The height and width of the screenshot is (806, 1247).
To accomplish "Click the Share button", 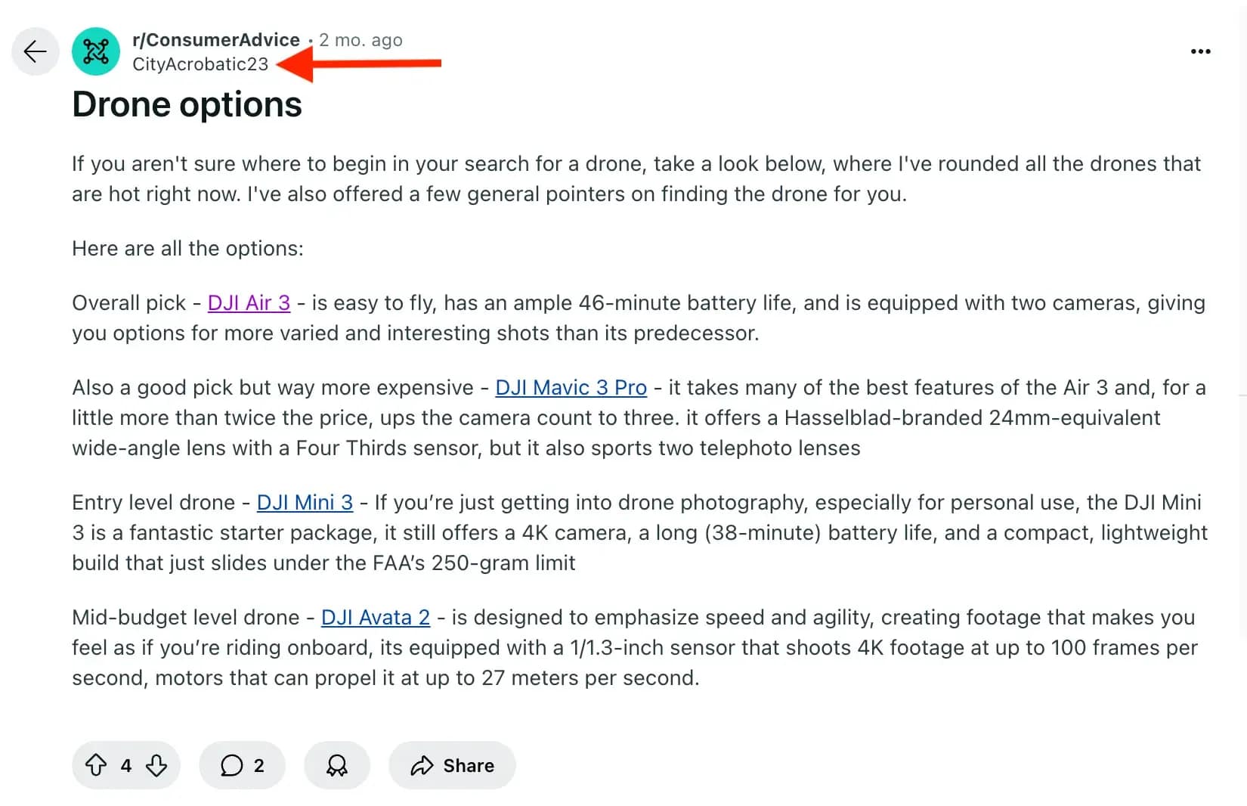I will tap(452, 765).
